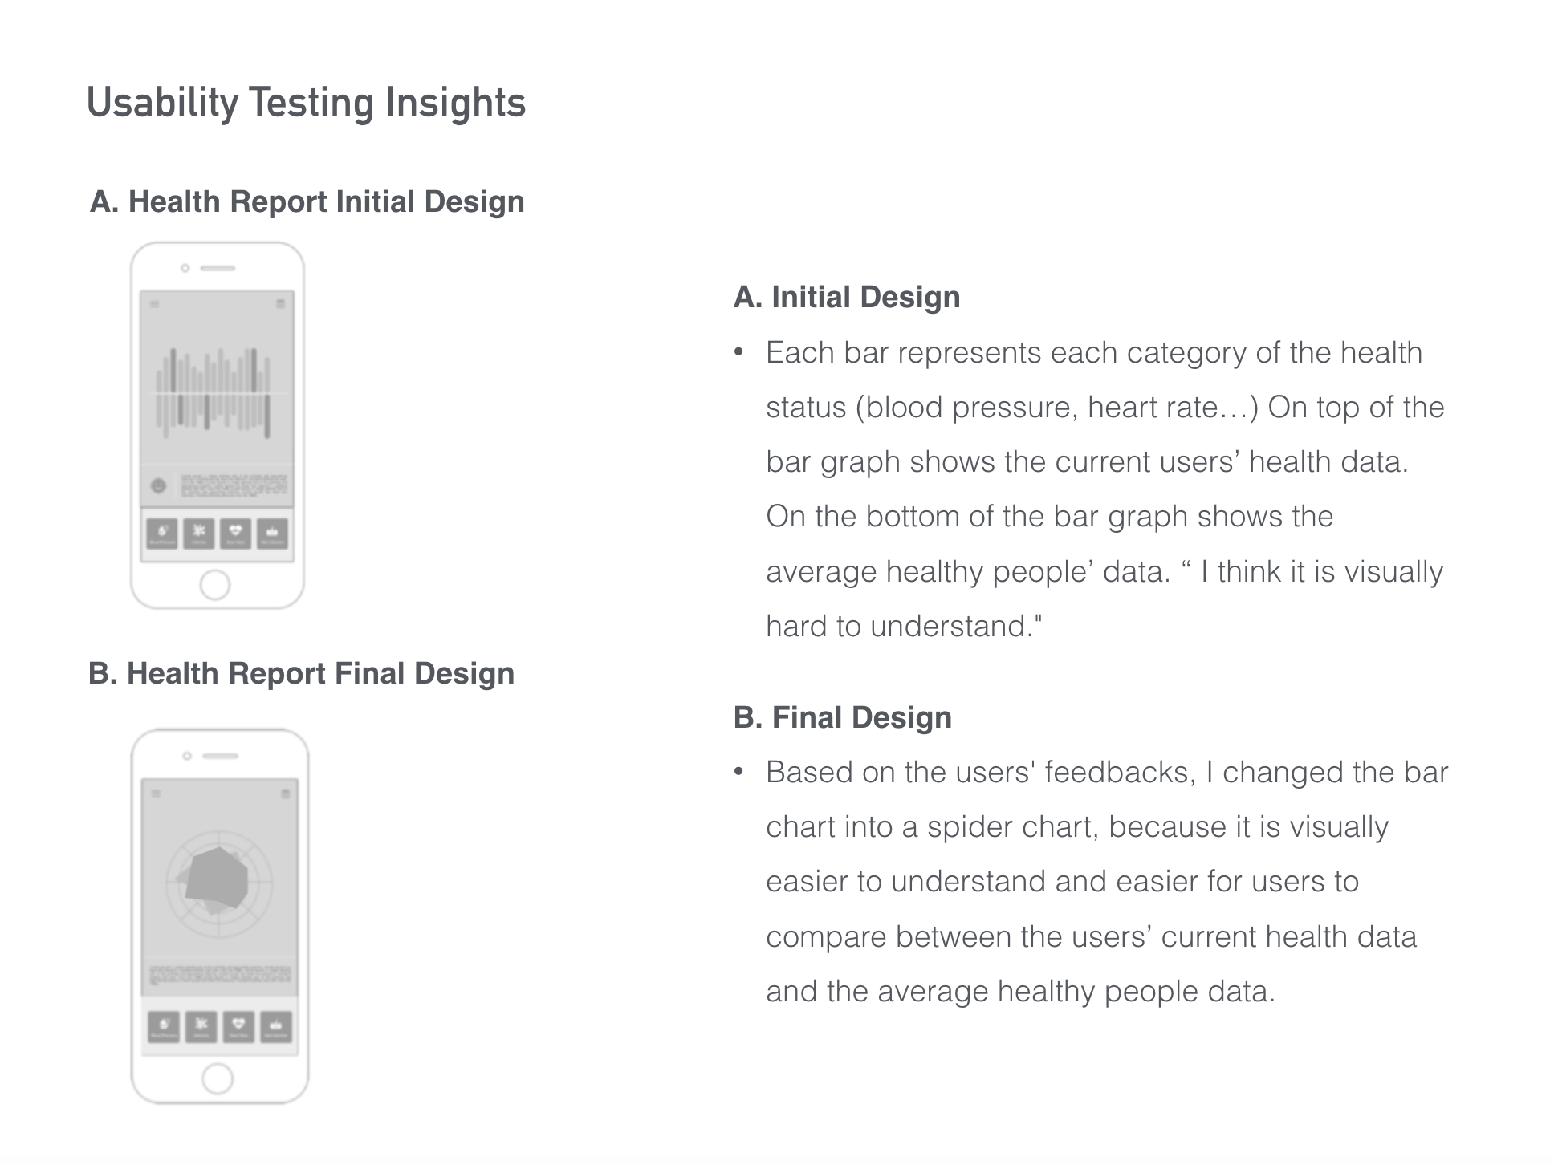Tap home button on initial design phone

click(215, 585)
